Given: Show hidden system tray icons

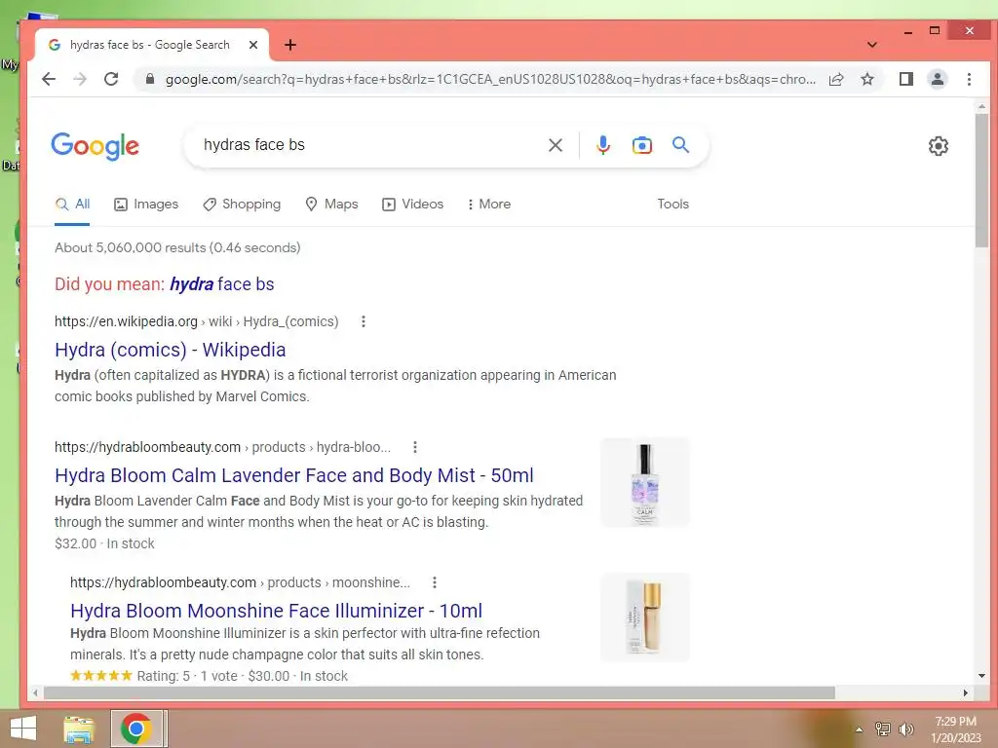Looking at the screenshot, I should [x=859, y=729].
